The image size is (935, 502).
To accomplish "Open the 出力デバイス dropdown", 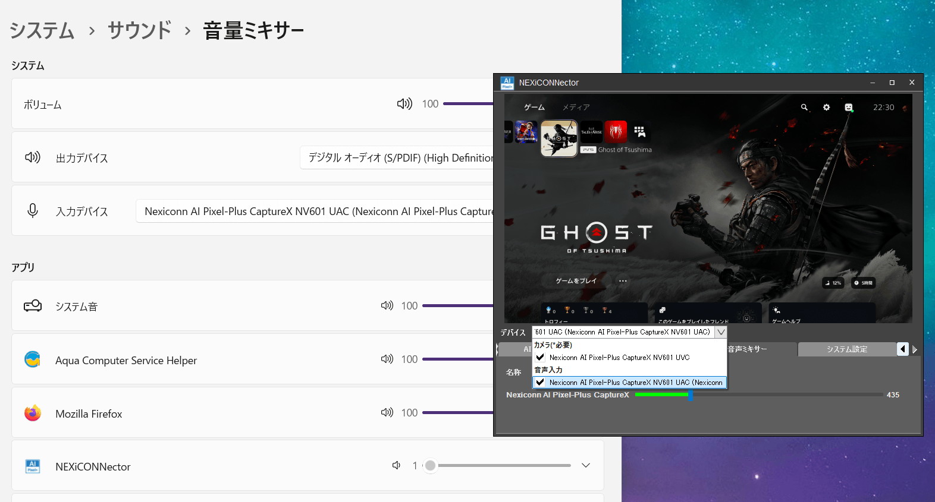I will [397, 157].
